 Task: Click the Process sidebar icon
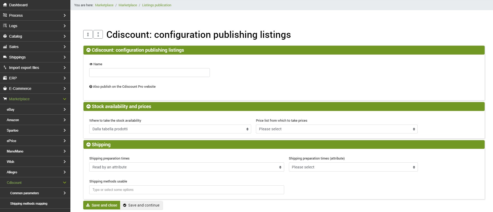[5, 15]
